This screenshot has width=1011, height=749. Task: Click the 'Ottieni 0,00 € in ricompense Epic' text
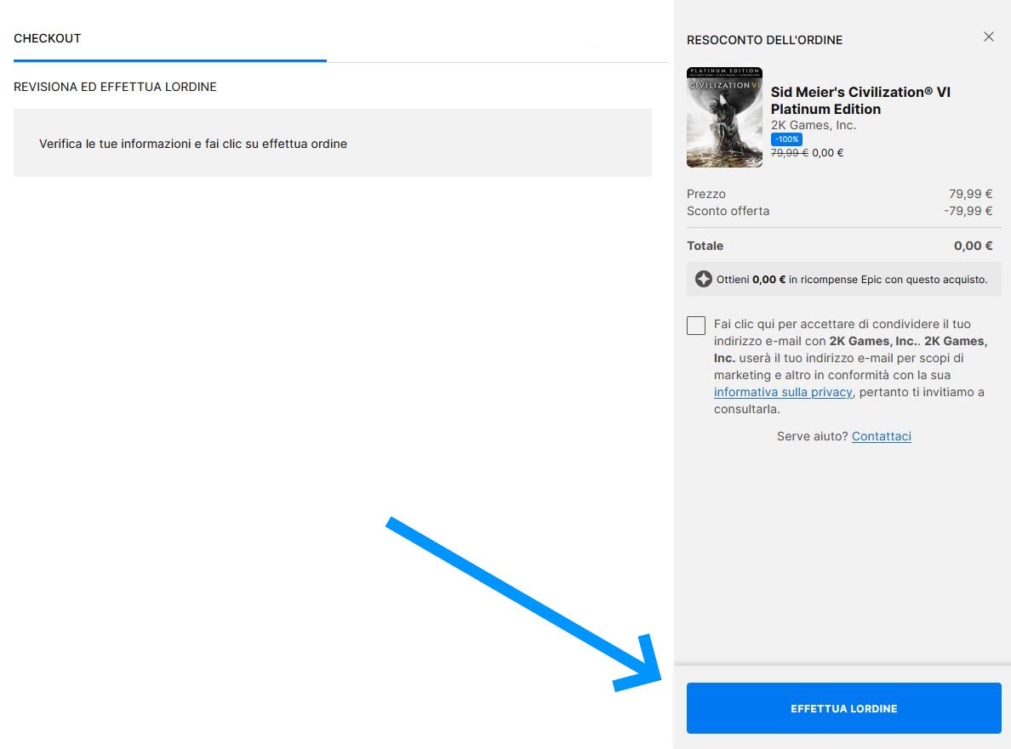(852, 280)
